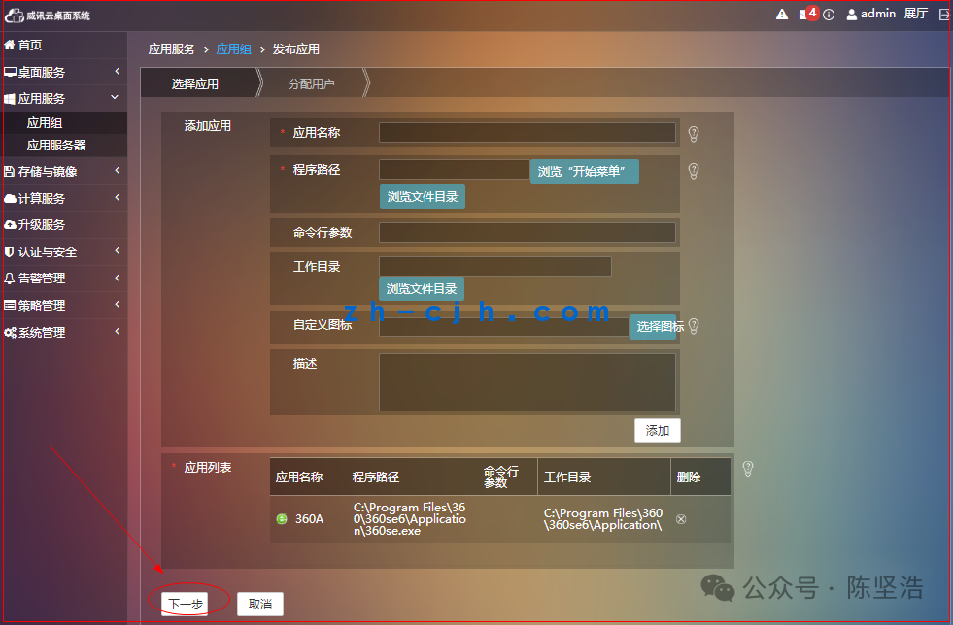Expand 桌面服务 sidebar menu
The height and width of the screenshot is (625, 953).
(x=64, y=72)
